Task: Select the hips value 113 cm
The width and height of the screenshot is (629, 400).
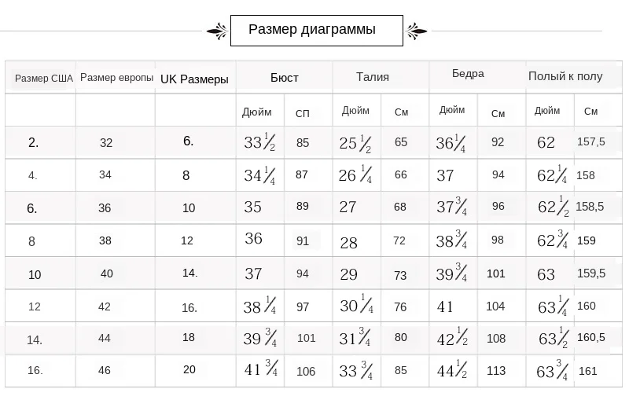Action: pyautogui.click(x=496, y=371)
